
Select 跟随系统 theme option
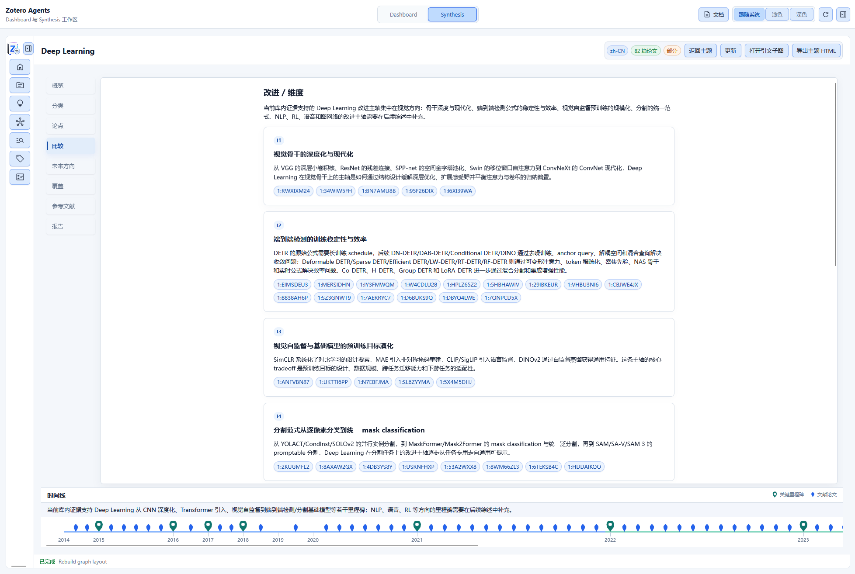[x=749, y=14]
